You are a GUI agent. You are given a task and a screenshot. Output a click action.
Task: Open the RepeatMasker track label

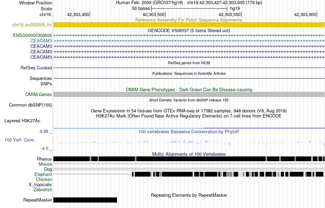click(38, 200)
